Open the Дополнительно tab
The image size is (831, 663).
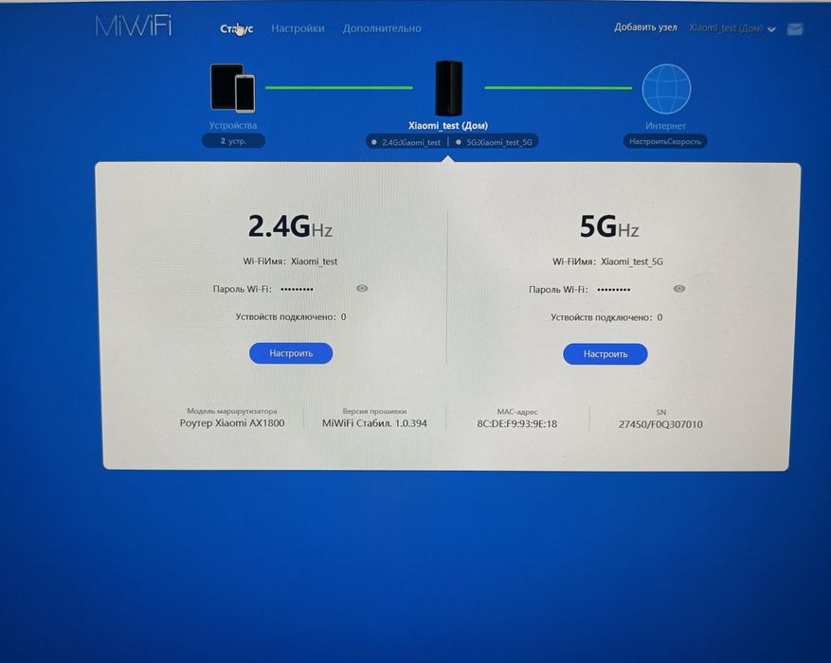[x=382, y=28]
